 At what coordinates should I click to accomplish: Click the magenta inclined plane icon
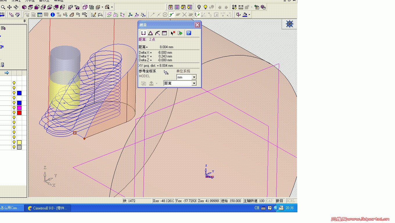[122, 15]
